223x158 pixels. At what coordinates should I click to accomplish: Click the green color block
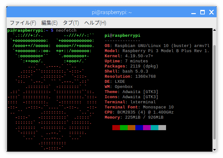coord(124,128)
